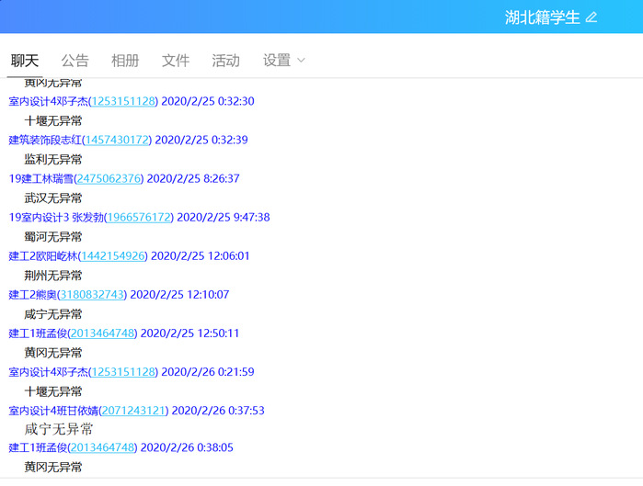The height and width of the screenshot is (486, 643).
Task: Click 甘依婧's QQ number 2071243121
Action: coord(133,411)
